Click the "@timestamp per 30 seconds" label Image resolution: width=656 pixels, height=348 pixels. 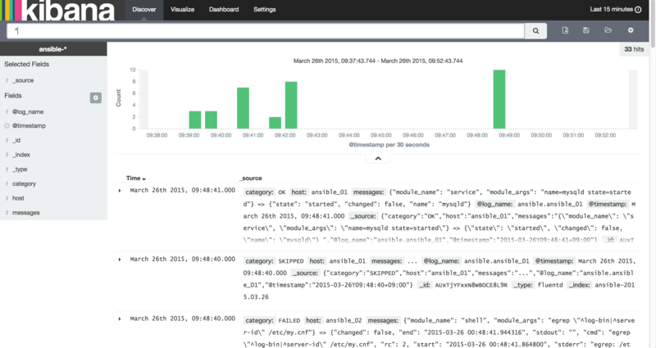389,145
